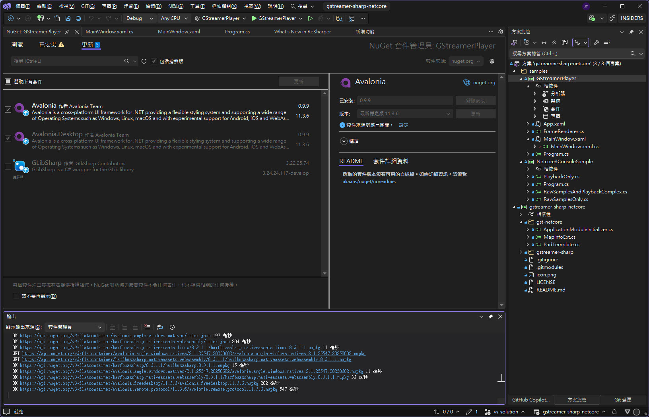Toggle the include prerelease checkbox
The width and height of the screenshot is (649, 417).
(154, 61)
